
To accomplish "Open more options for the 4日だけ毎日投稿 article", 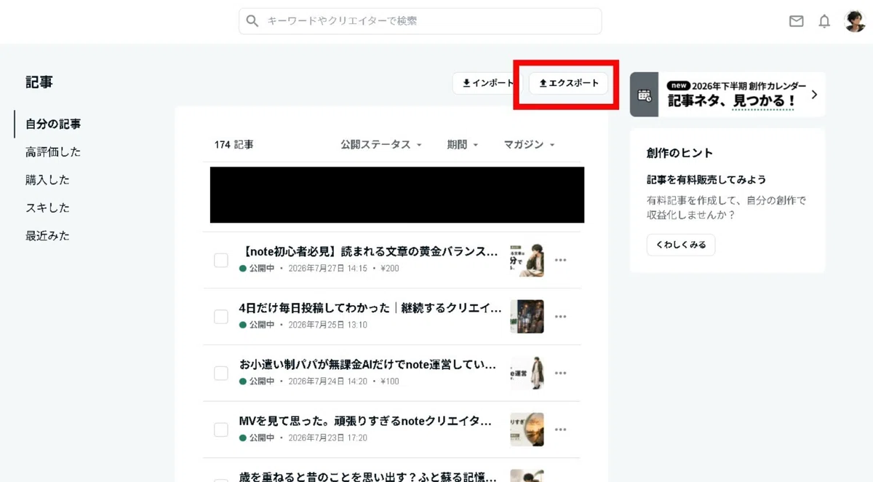I will pyautogui.click(x=560, y=317).
